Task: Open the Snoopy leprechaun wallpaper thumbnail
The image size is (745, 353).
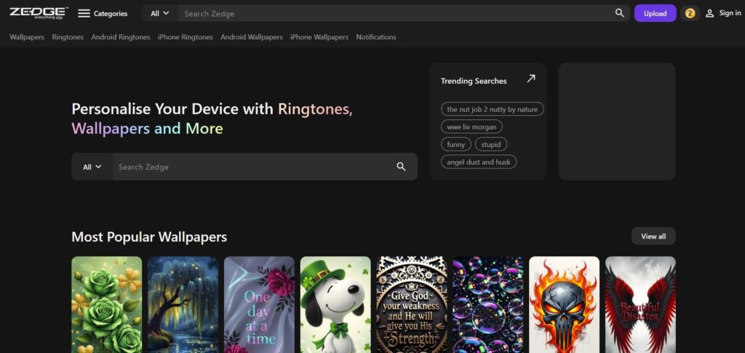Action: [335, 304]
